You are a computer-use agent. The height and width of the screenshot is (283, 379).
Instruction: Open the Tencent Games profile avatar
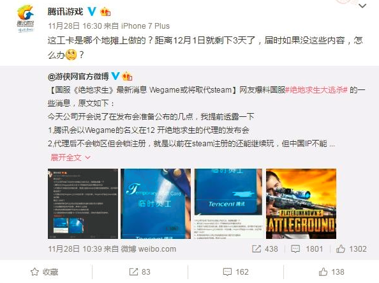pos(26,19)
